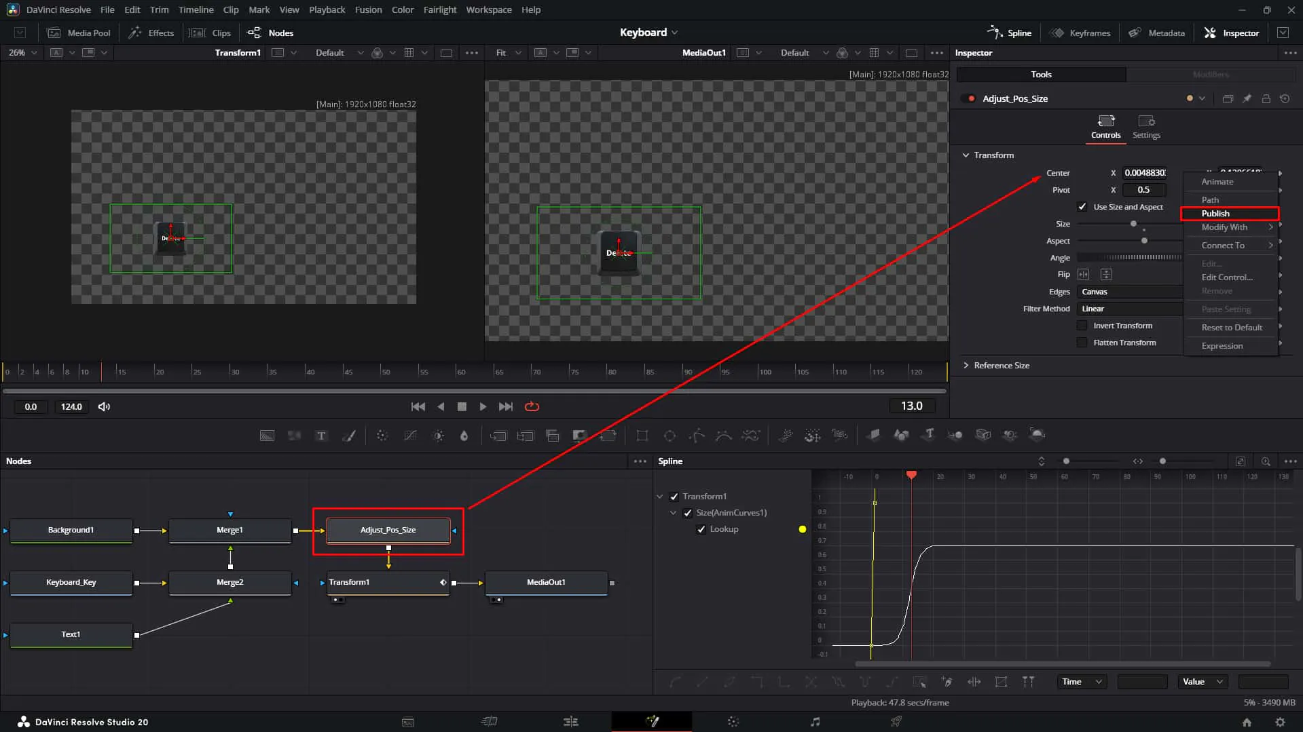Click the Size slider handle
Viewport: 1303px width, 732px height.
pos(1133,224)
